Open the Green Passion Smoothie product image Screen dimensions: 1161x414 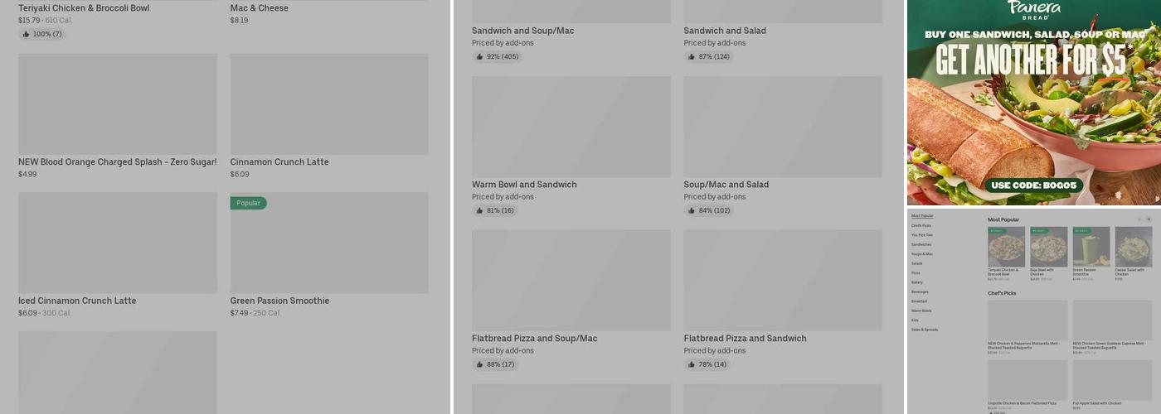point(329,243)
